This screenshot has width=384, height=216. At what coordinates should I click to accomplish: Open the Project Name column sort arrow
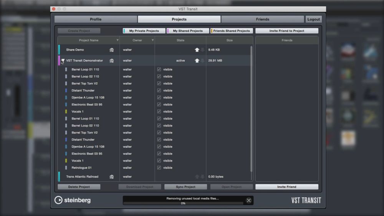point(118,40)
